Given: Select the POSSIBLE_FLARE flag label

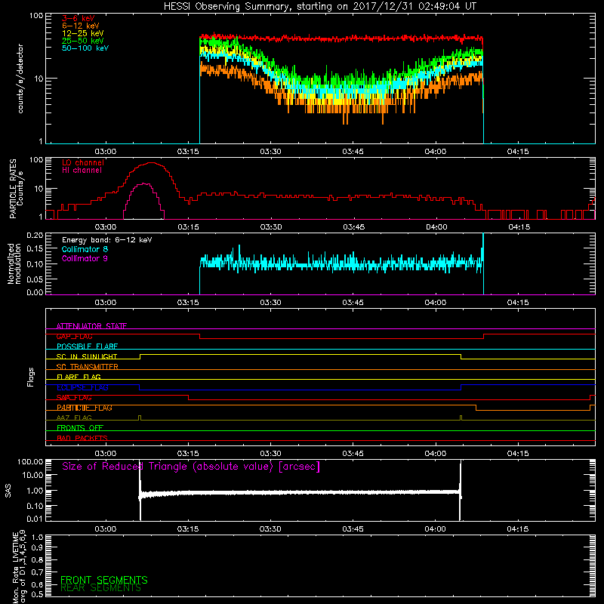Looking at the screenshot, I should pyautogui.click(x=87, y=347).
